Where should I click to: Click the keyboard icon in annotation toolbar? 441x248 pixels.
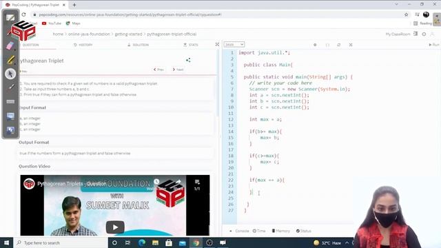[10, 101]
